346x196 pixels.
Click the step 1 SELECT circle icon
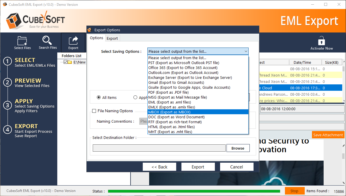tap(8, 62)
